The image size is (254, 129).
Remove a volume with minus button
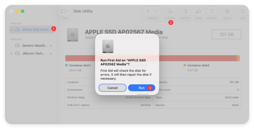pos(156,11)
